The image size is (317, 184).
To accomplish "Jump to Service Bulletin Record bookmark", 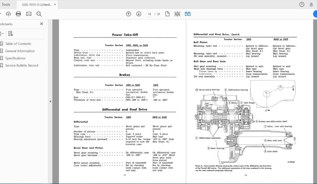I will click(x=22, y=66).
